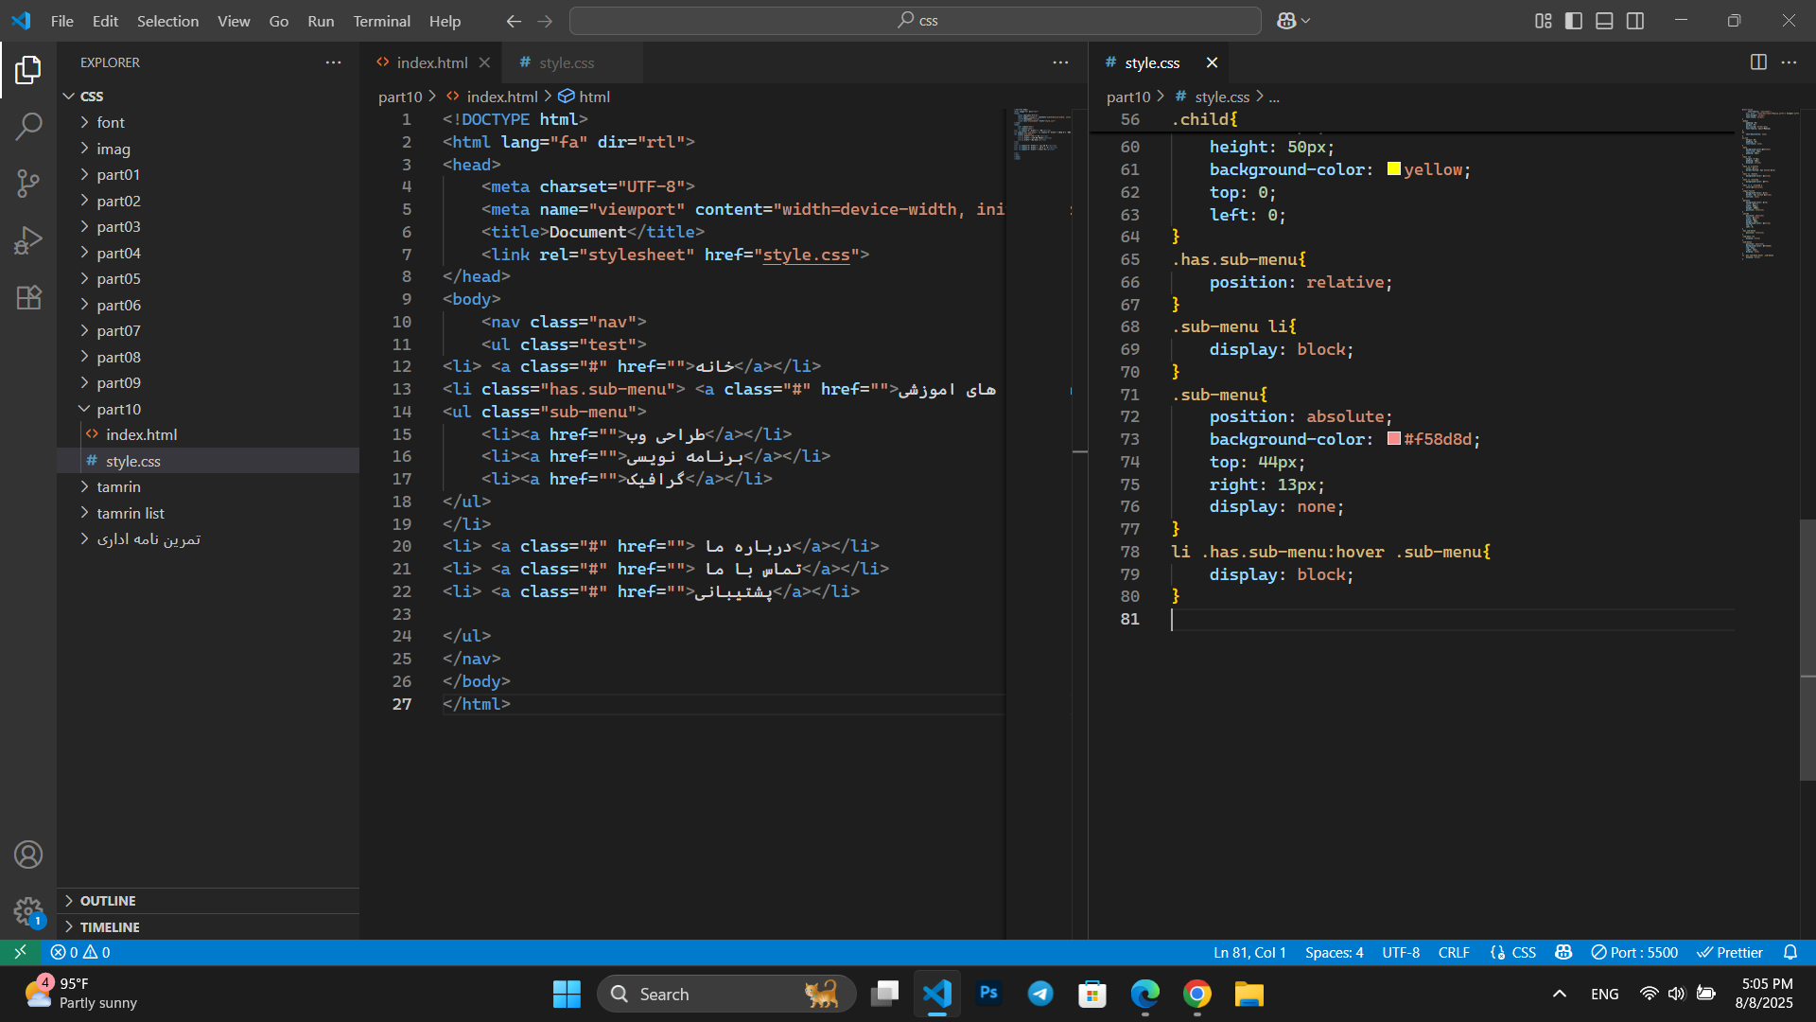Screen dimensions: 1816x1022
Task: Close the style.css tab in right editor
Action: click(1212, 62)
